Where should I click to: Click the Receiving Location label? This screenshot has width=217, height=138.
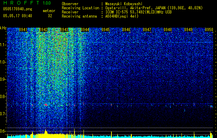coord(80,8)
